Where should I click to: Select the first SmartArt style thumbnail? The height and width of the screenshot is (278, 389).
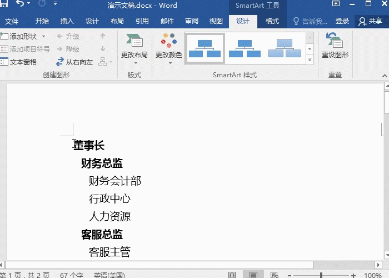(205, 48)
